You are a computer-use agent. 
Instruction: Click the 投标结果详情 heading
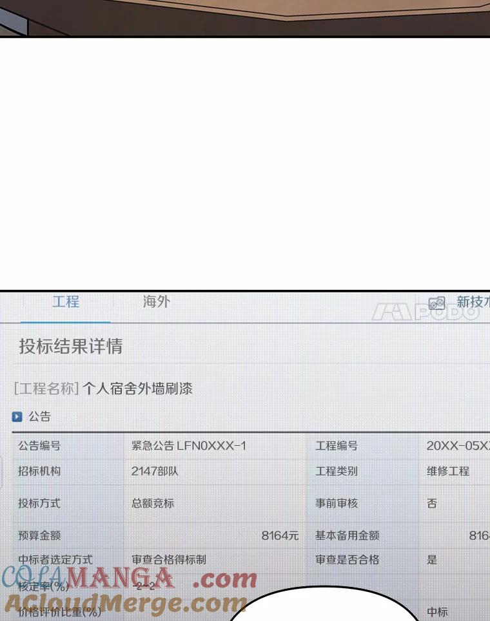click(71, 346)
